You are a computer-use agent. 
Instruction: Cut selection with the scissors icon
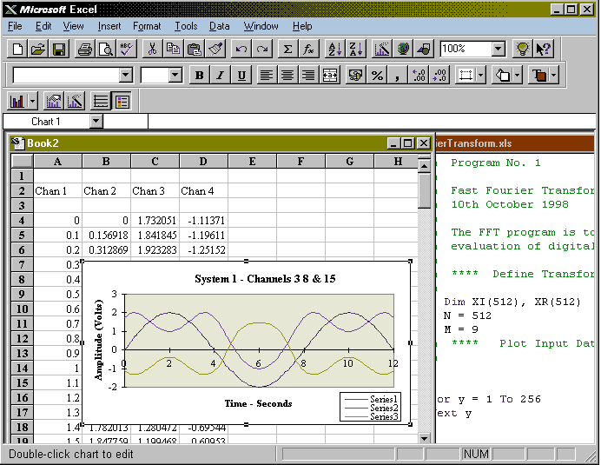pos(153,50)
